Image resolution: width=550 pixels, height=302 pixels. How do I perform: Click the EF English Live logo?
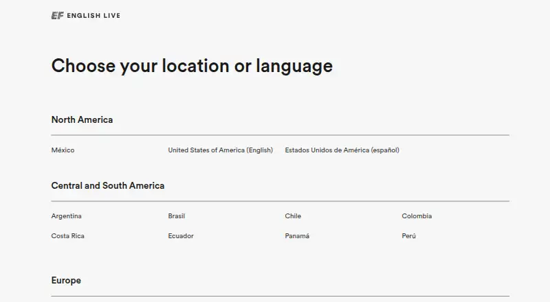point(85,15)
